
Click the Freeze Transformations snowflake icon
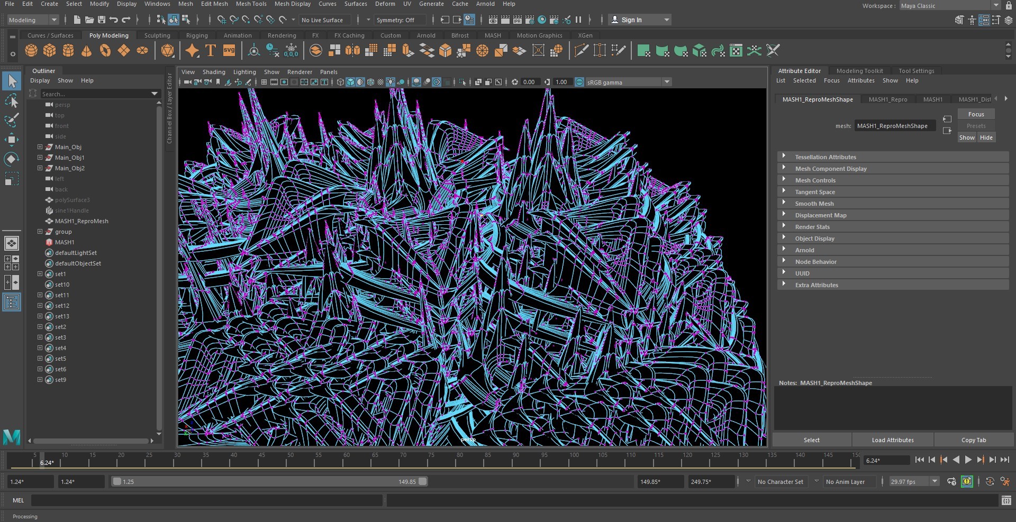pos(291,51)
